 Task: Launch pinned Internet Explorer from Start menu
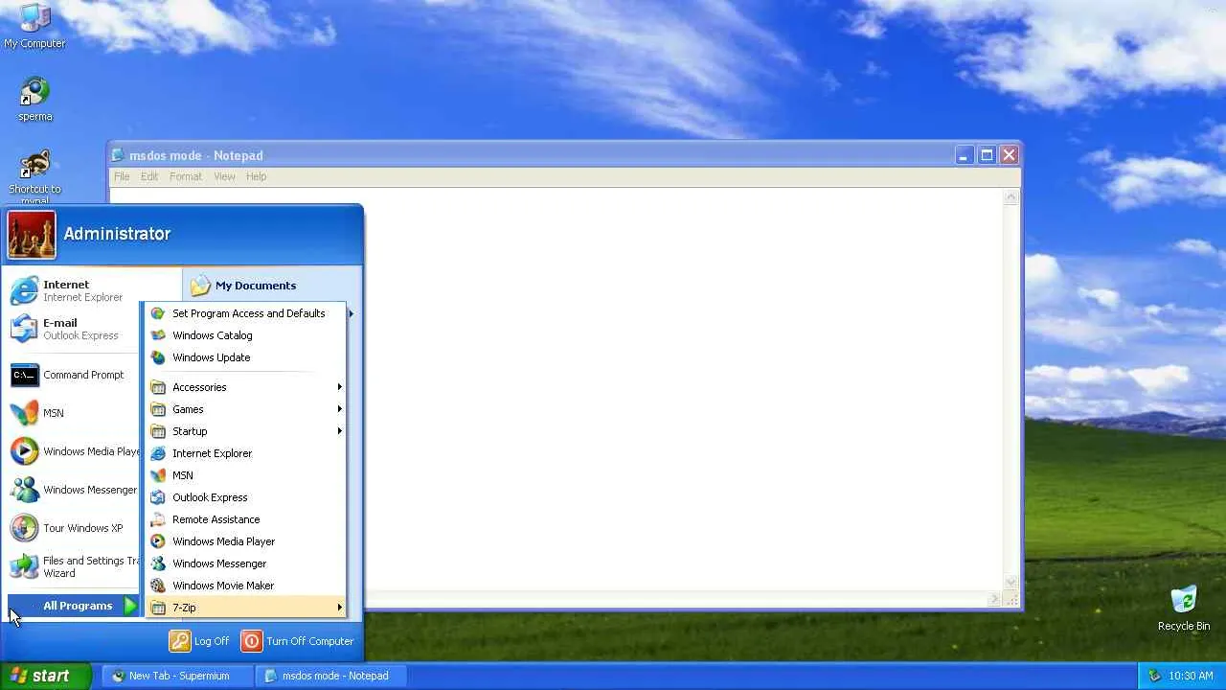[69, 290]
